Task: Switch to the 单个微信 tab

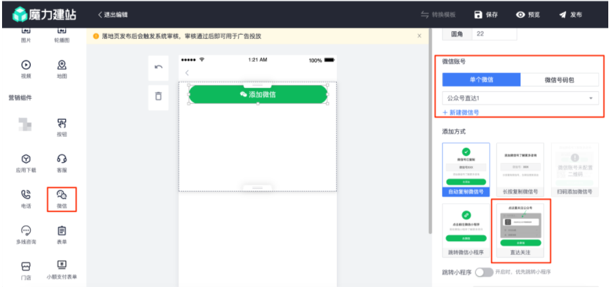Action: click(x=481, y=80)
